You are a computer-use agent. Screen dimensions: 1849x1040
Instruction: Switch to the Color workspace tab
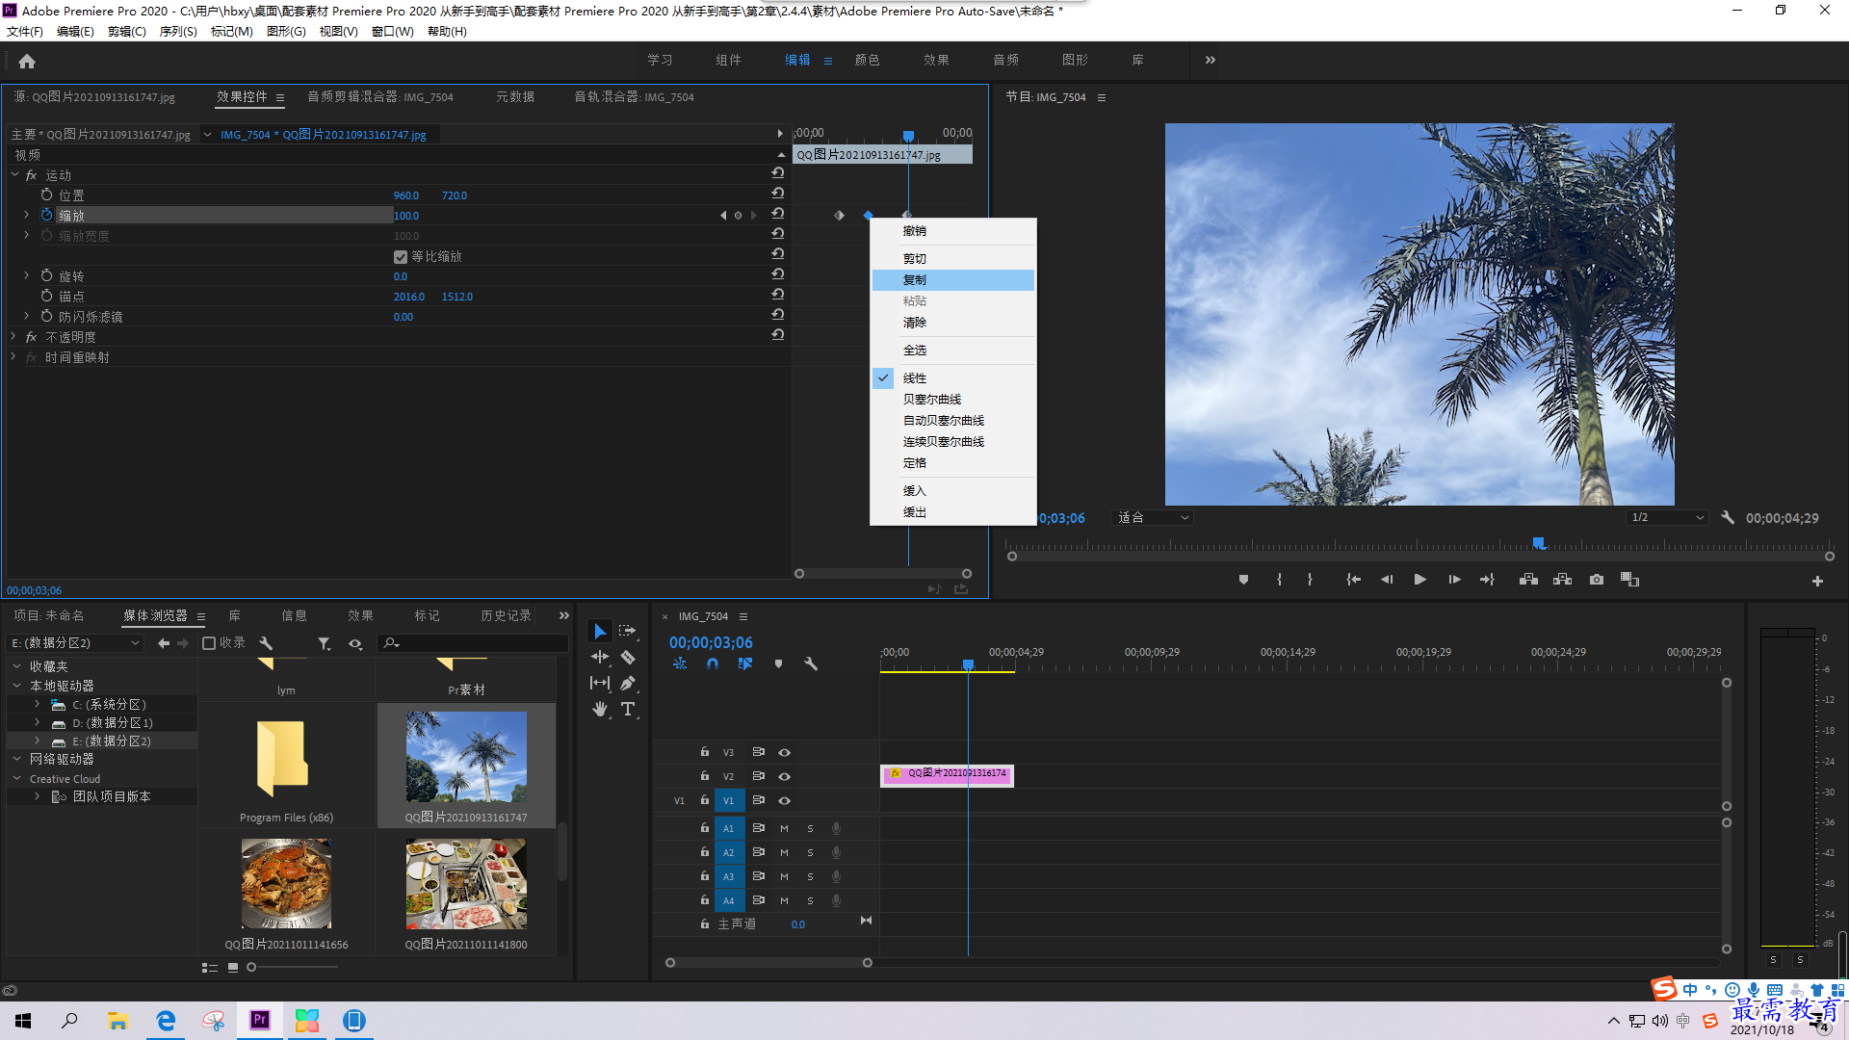[867, 60]
